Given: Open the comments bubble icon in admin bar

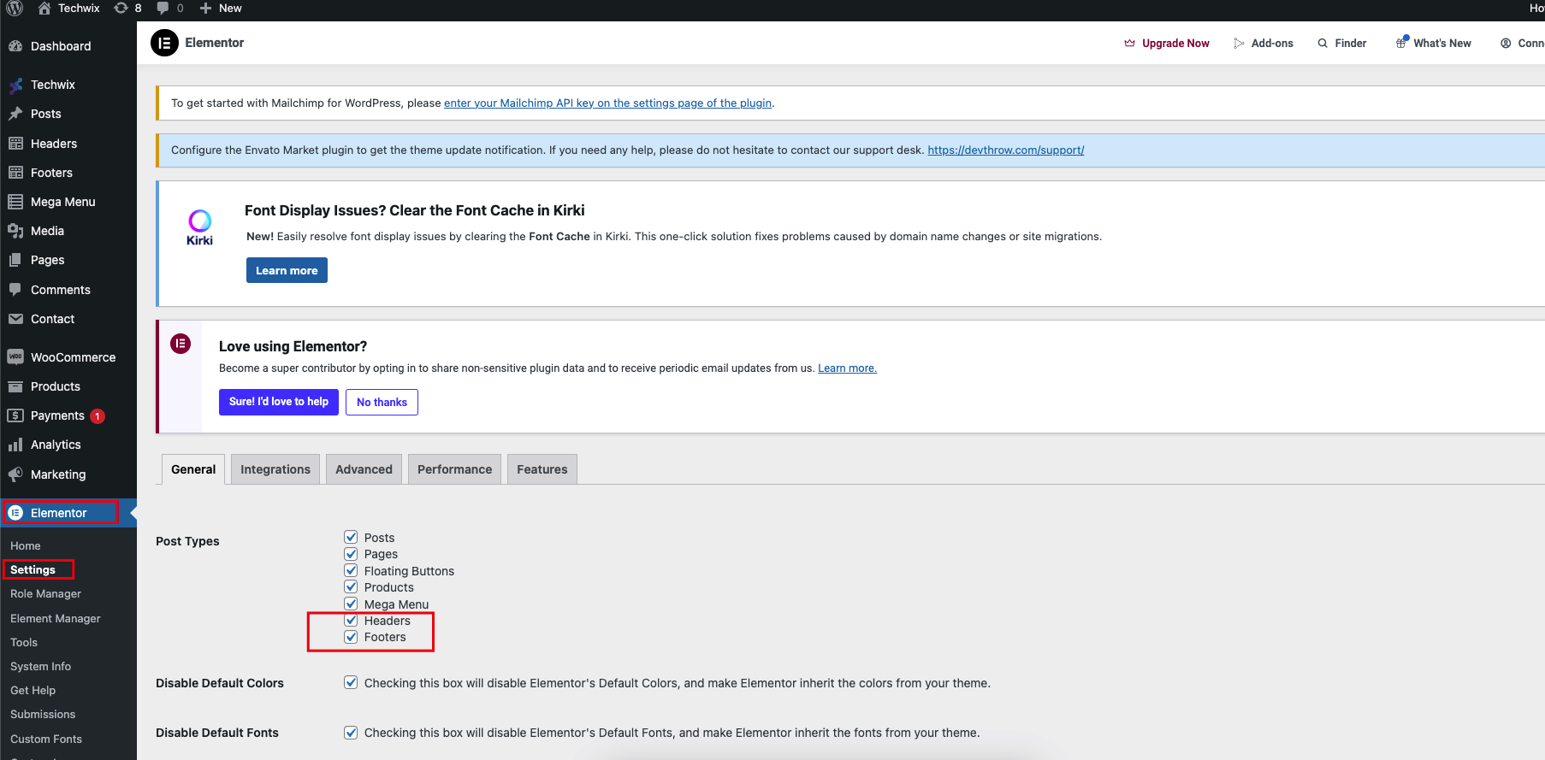Looking at the screenshot, I should 163,8.
